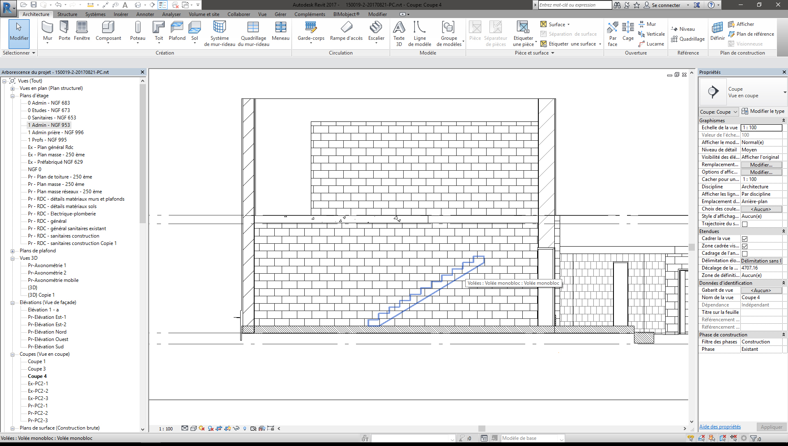Click the reveal hidden elements lightbulb icon
The width and height of the screenshot is (788, 446).
pyautogui.click(x=245, y=428)
